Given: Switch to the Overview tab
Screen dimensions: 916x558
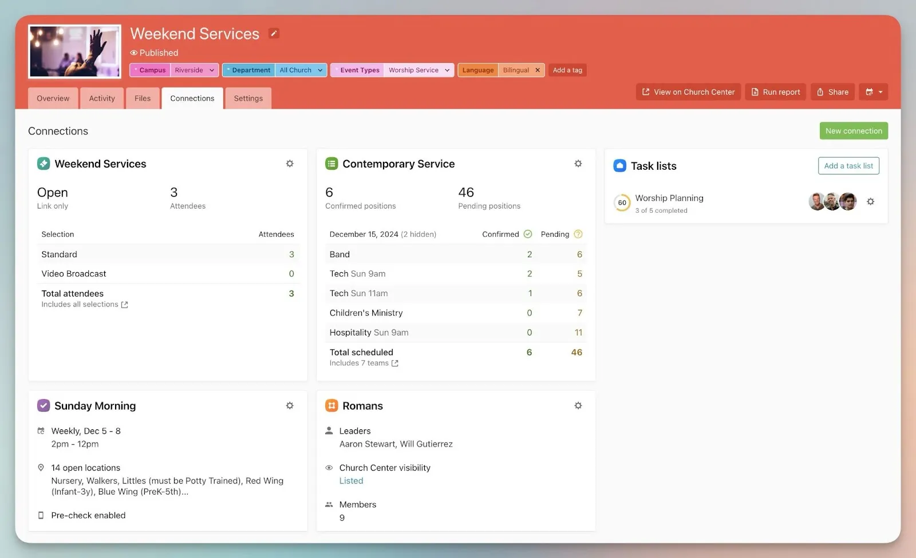Looking at the screenshot, I should click(53, 98).
